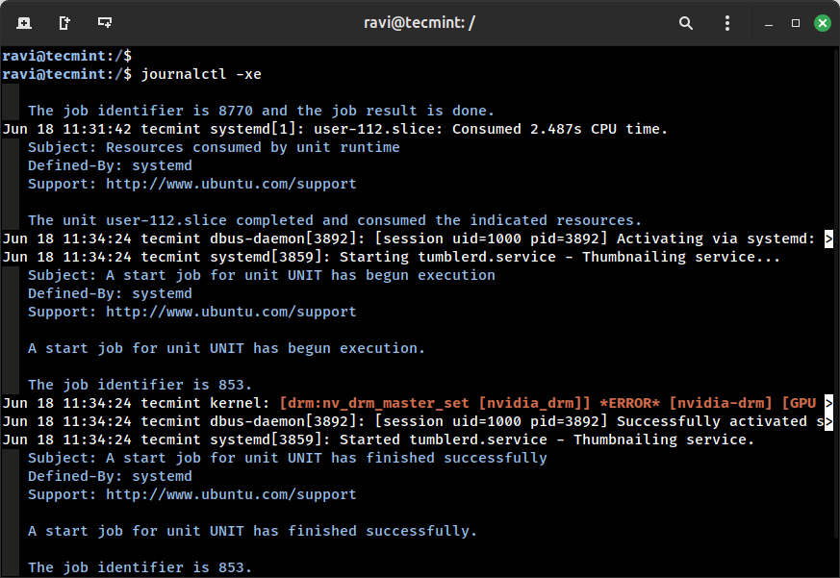Open a new terminal session tab
This screenshot has height=578, width=840.
(23, 22)
